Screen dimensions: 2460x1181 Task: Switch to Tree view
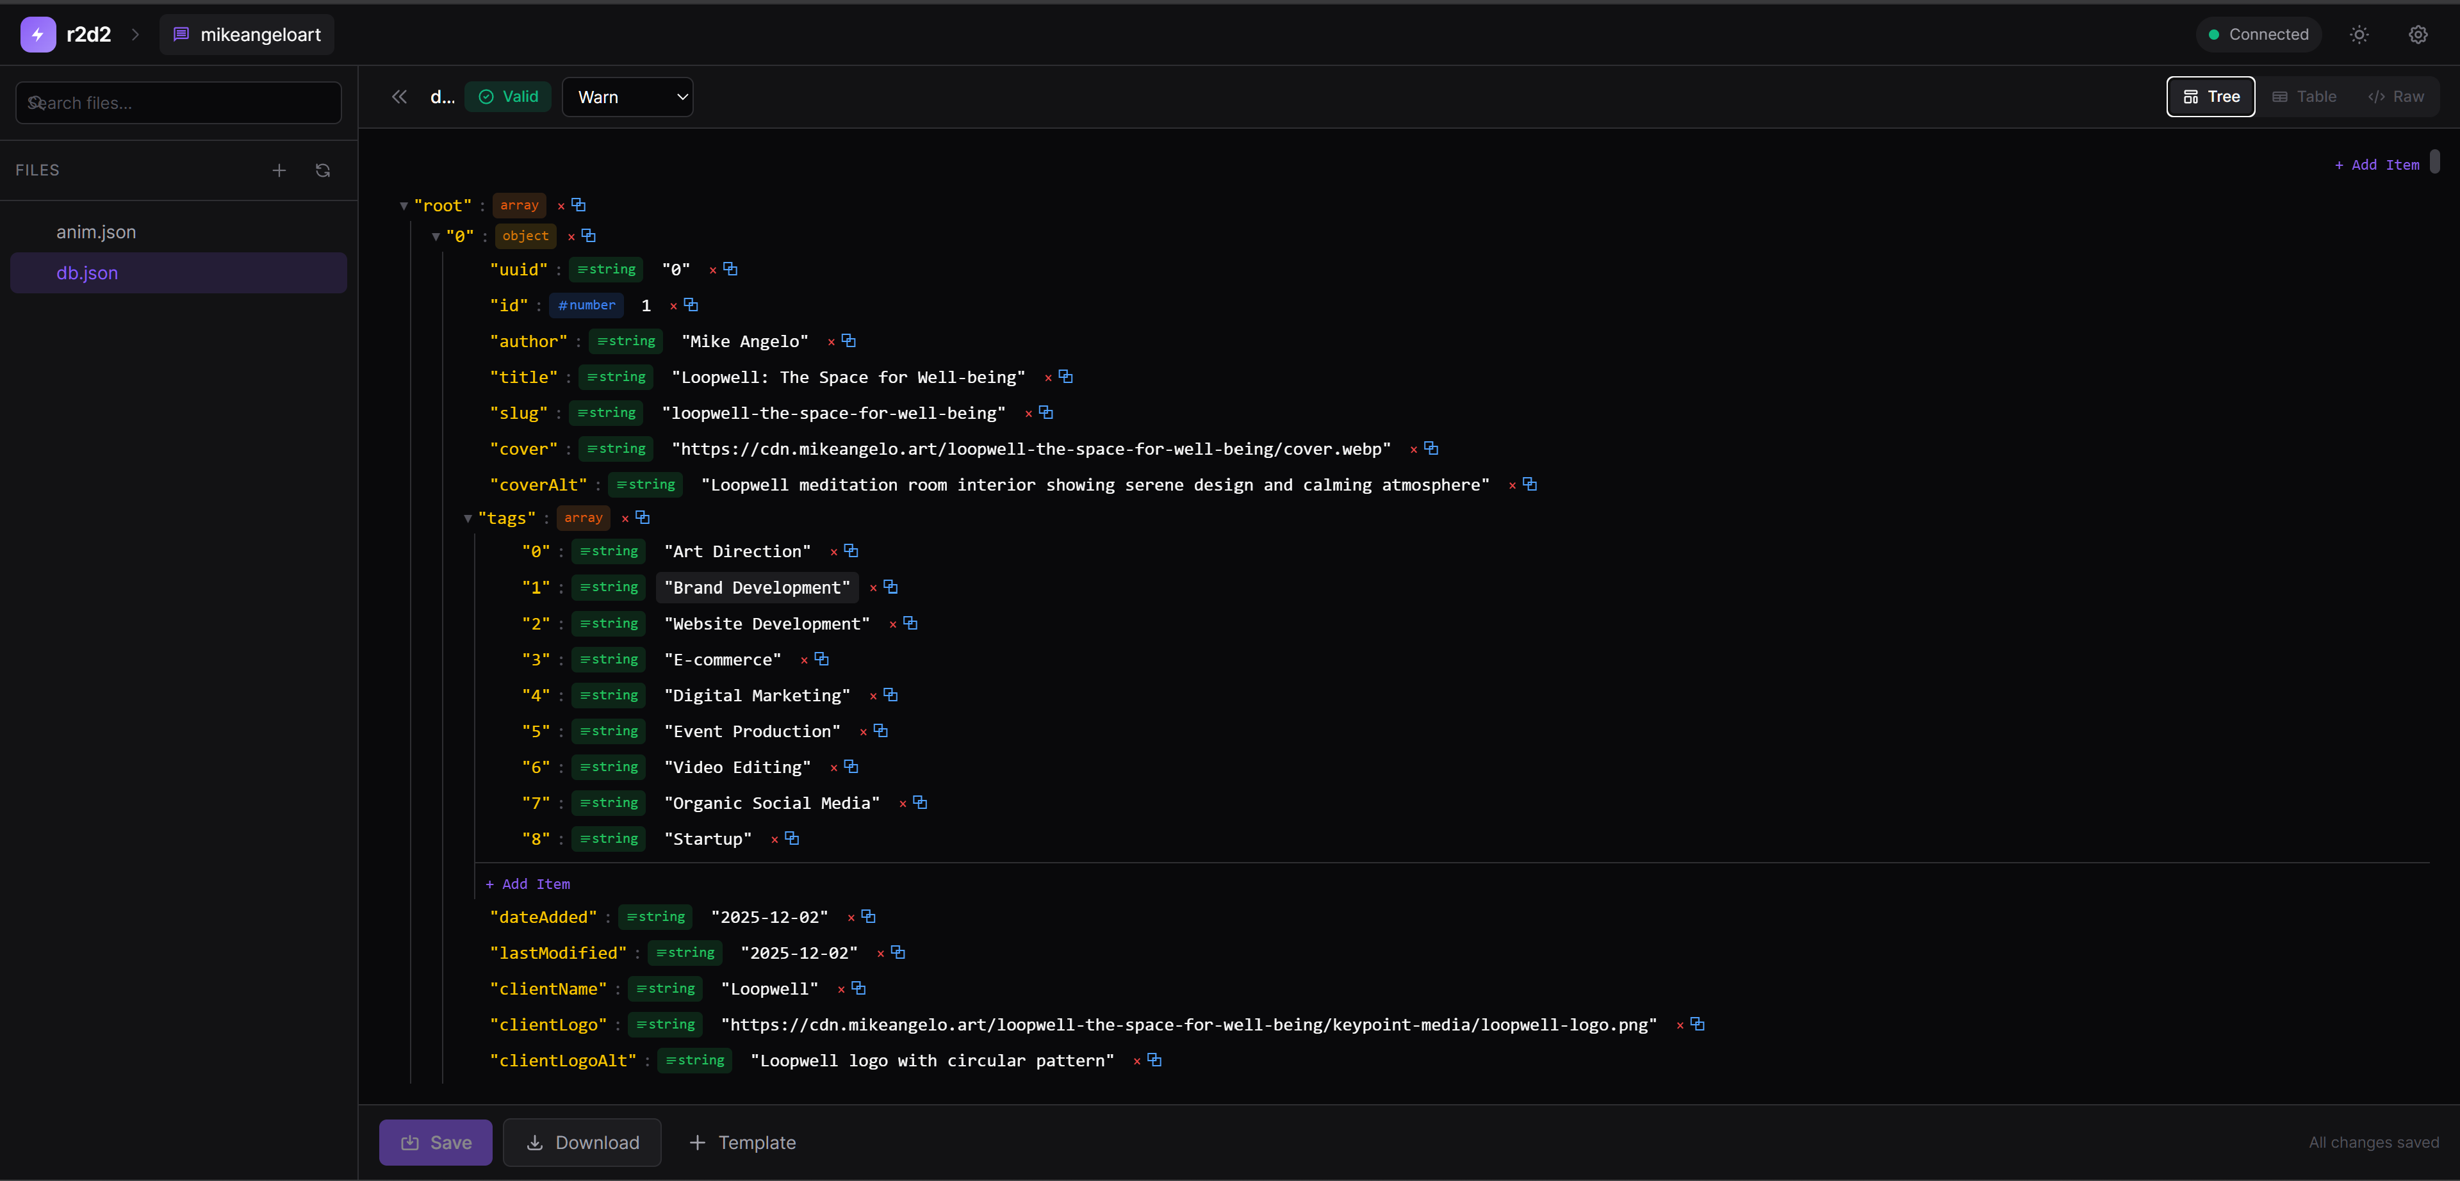(x=2211, y=97)
